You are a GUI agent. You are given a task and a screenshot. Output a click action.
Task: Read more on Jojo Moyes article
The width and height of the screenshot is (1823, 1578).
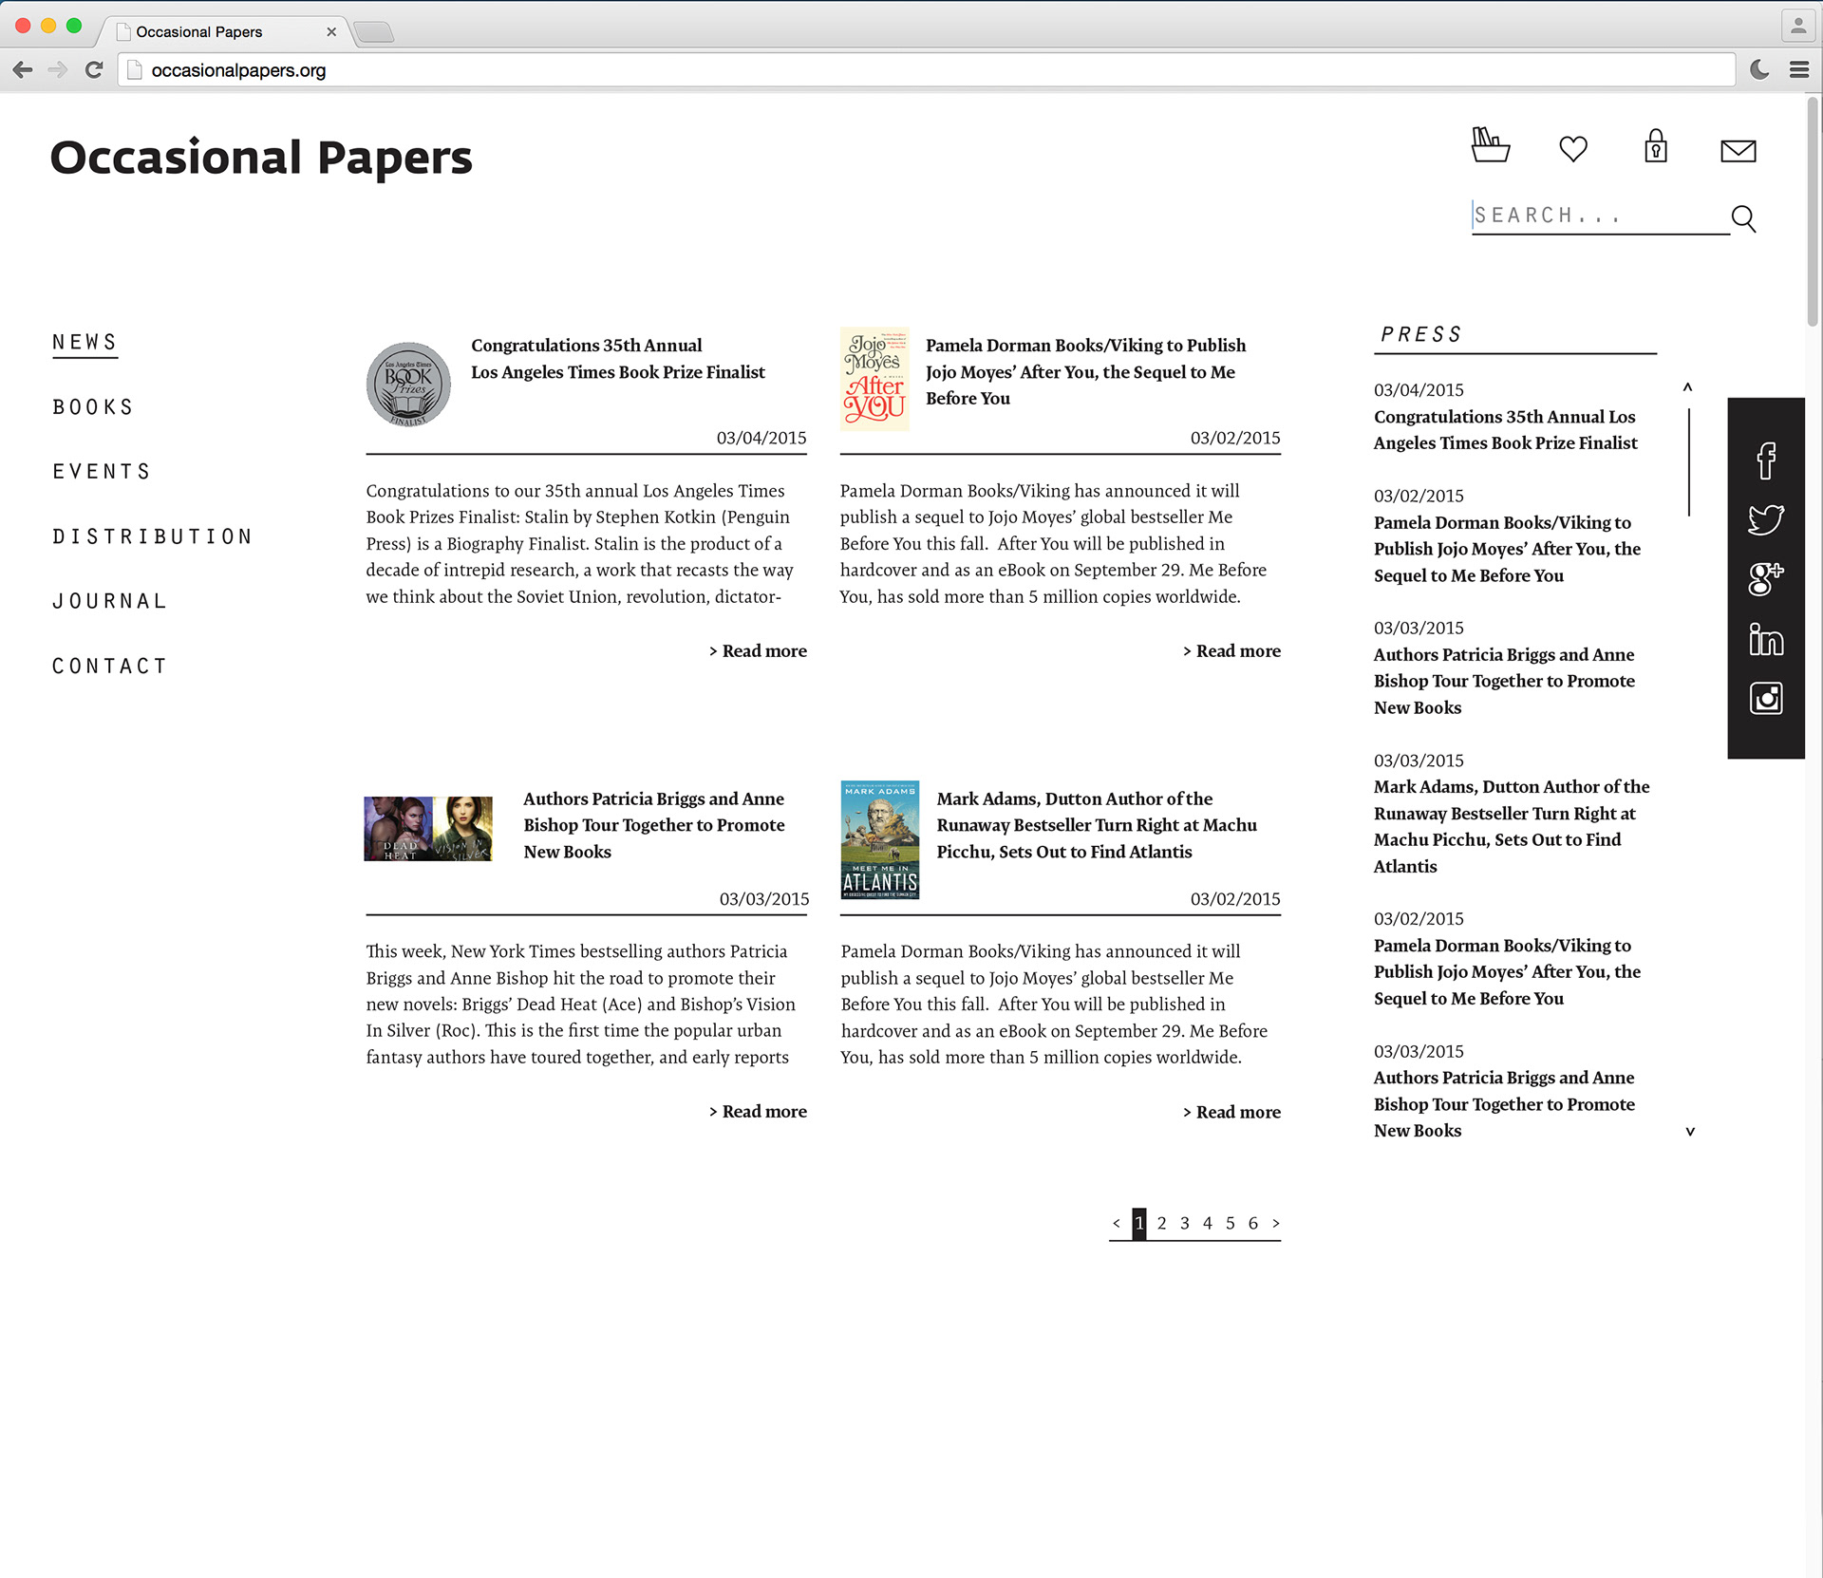1231,651
